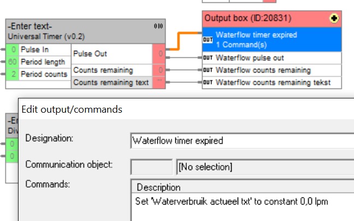Screen dimensions: 354x221
Task: Click the 010 icon on Universal Timer block
Action: coord(158,26)
